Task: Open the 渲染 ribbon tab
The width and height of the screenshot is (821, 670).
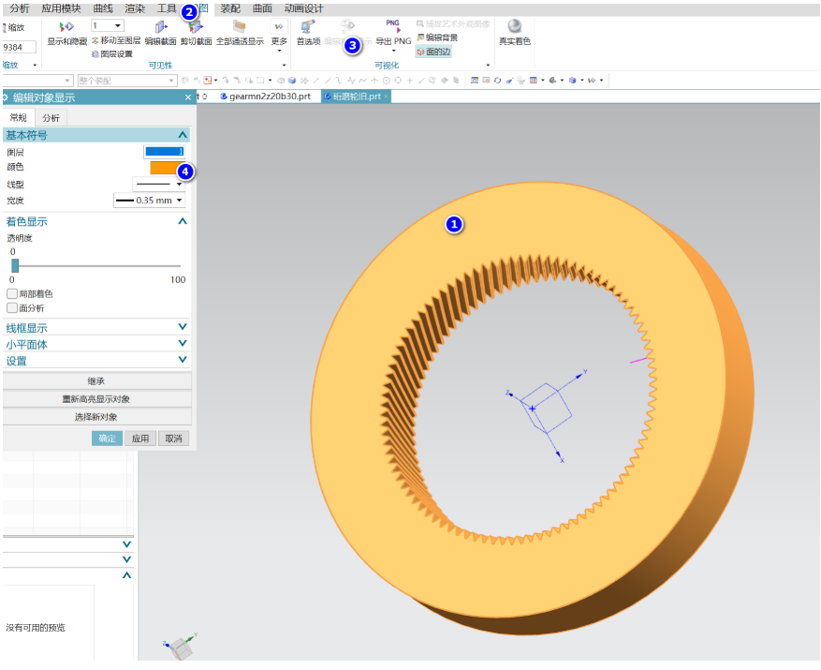Action: (135, 8)
